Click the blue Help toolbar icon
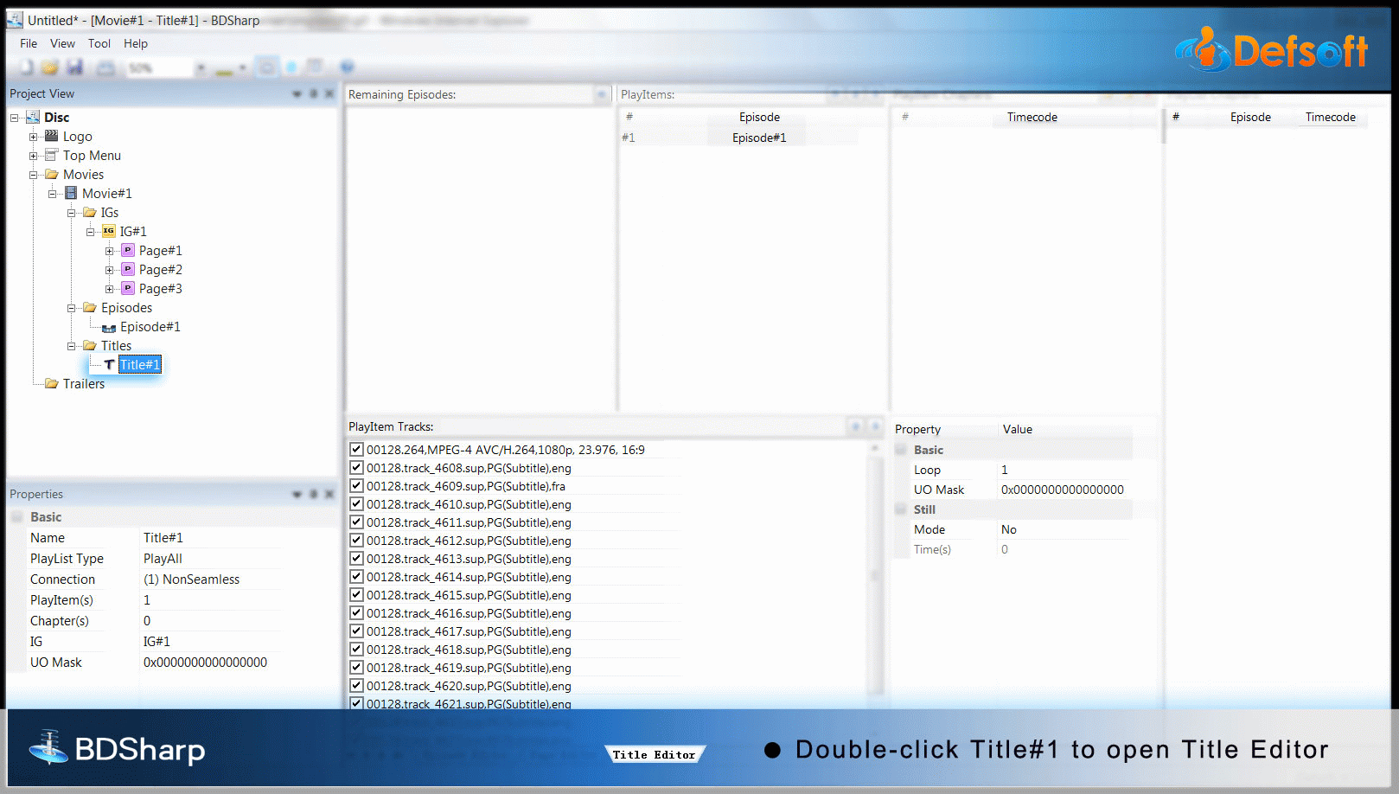The width and height of the screenshot is (1399, 794). (347, 67)
